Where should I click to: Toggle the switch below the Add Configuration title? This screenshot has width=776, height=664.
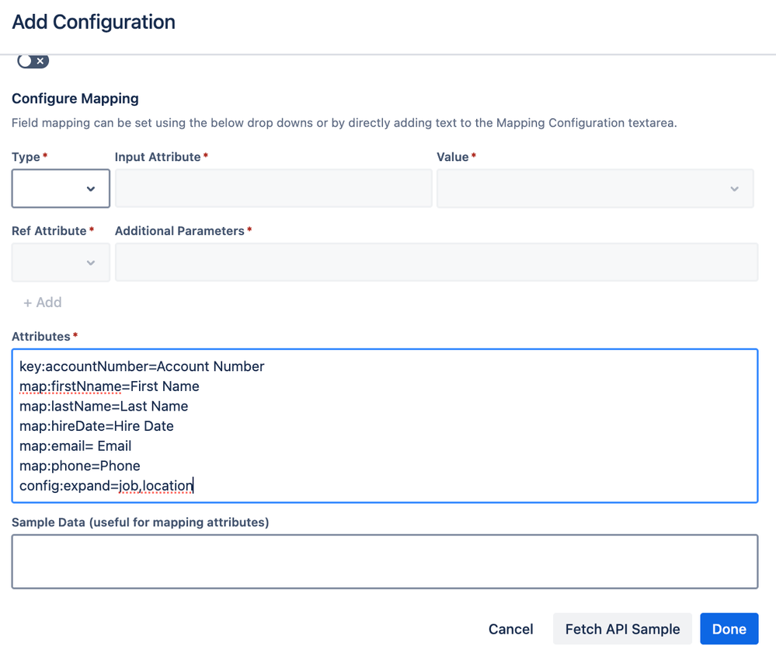33,61
